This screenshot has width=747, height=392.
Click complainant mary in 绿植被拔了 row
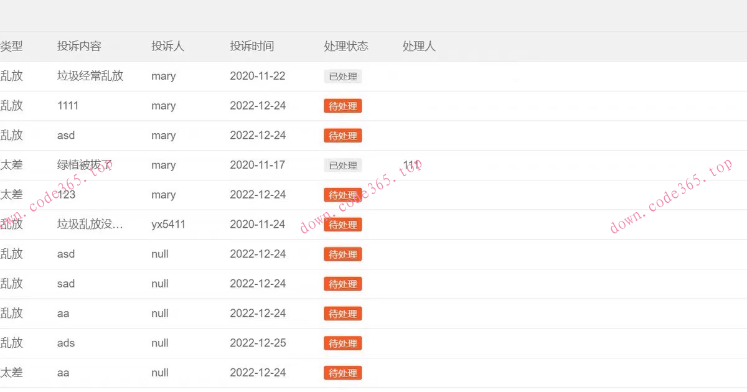(x=164, y=166)
